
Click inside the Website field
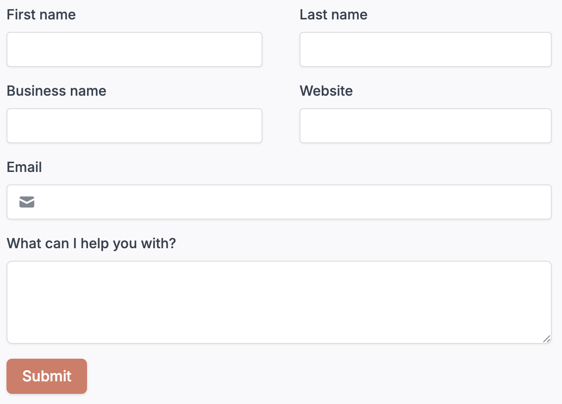click(425, 125)
